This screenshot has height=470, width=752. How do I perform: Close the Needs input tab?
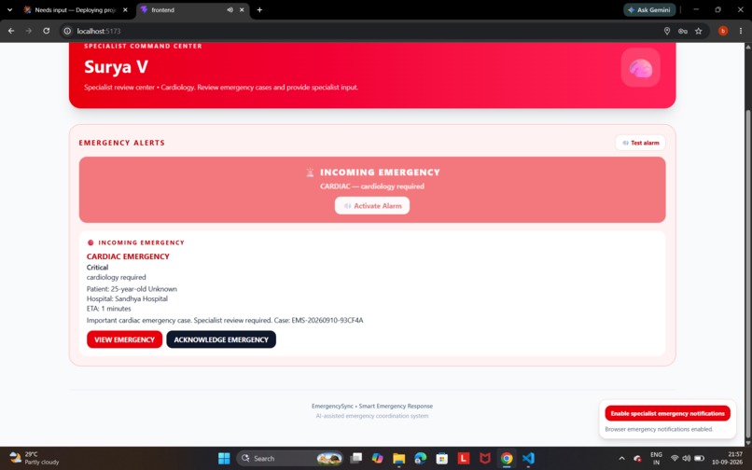point(125,9)
